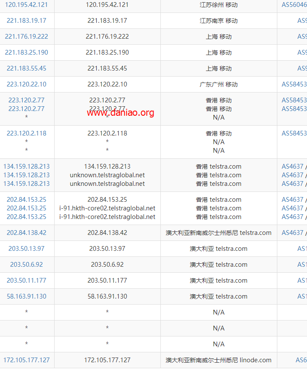Click the blue 223.120.2.118 IP link
Screen dimensions: 307x370
pyautogui.click(x=26, y=133)
